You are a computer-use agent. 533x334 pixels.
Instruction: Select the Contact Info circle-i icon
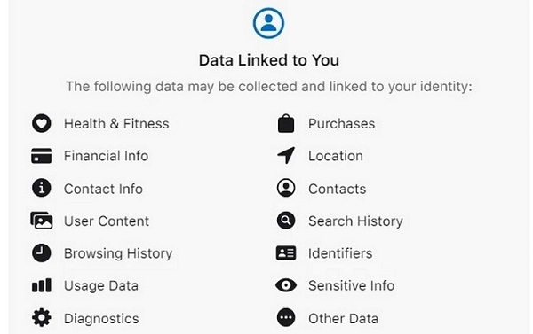(x=42, y=188)
